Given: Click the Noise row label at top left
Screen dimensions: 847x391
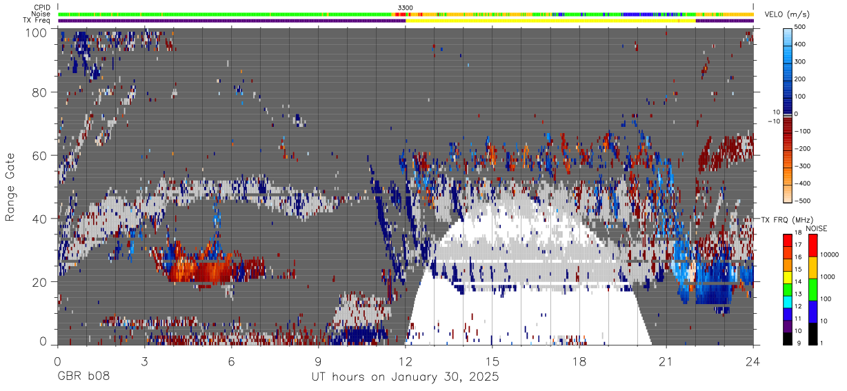Looking at the screenshot, I should [41, 14].
